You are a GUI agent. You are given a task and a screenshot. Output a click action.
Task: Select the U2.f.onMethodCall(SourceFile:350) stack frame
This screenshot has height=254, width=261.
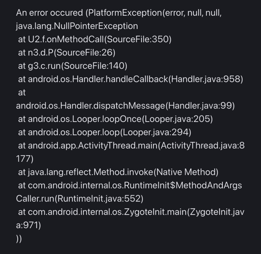click(95, 39)
